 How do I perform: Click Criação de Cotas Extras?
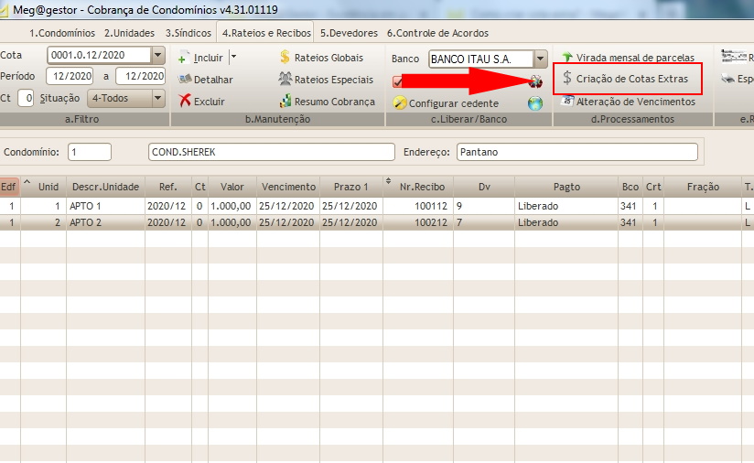tap(630, 79)
